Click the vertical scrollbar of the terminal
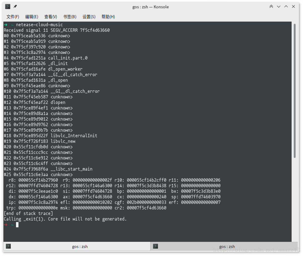This screenshot has width=303, height=256. click(x=294, y=91)
